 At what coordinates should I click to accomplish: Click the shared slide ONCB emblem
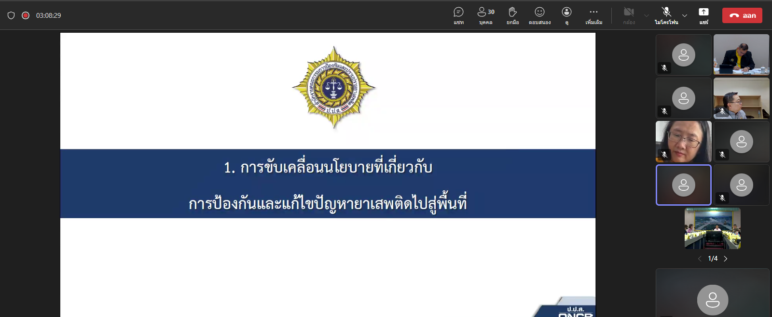(x=334, y=87)
